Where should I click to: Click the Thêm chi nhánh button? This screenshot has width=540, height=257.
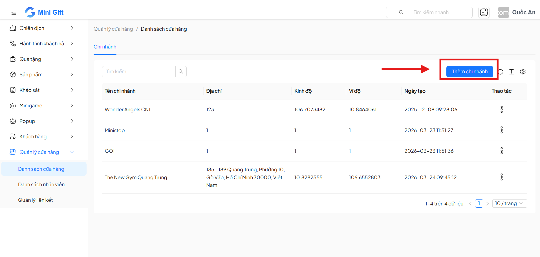coord(470,72)
